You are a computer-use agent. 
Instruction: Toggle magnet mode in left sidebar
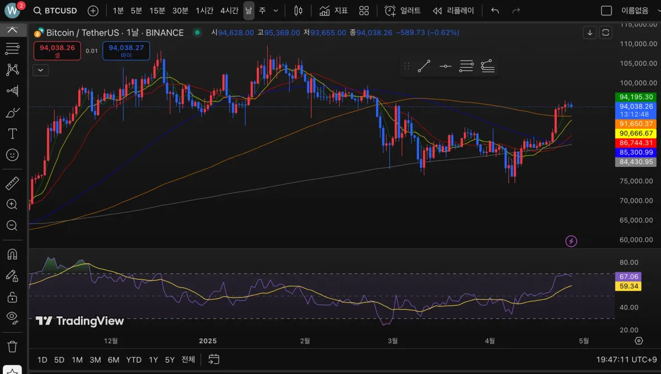[x=12, y=254]
